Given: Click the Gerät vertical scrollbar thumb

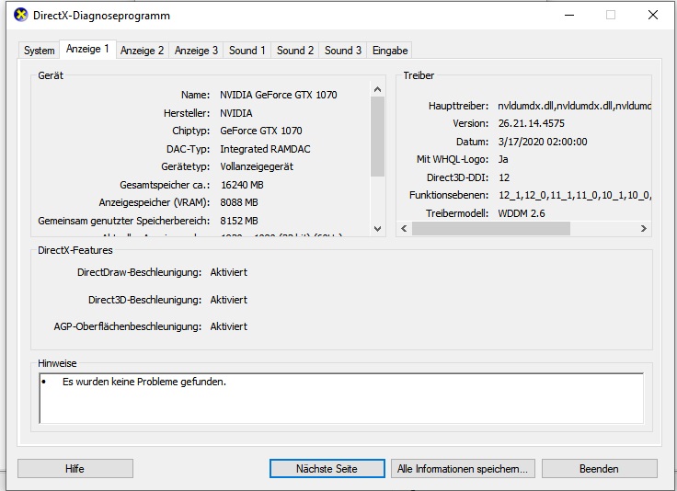Looking at the screenshot, I should pos(377,136).
